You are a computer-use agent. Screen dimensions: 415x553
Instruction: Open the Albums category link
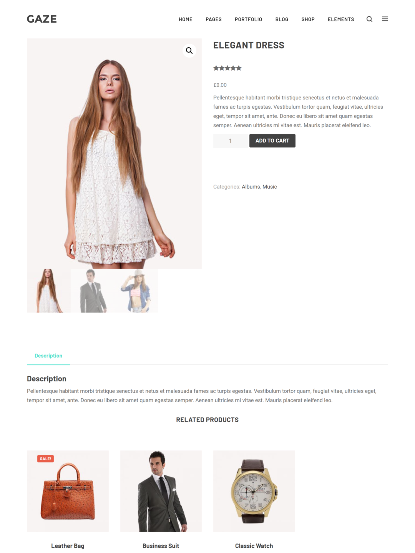coord(251,187)
